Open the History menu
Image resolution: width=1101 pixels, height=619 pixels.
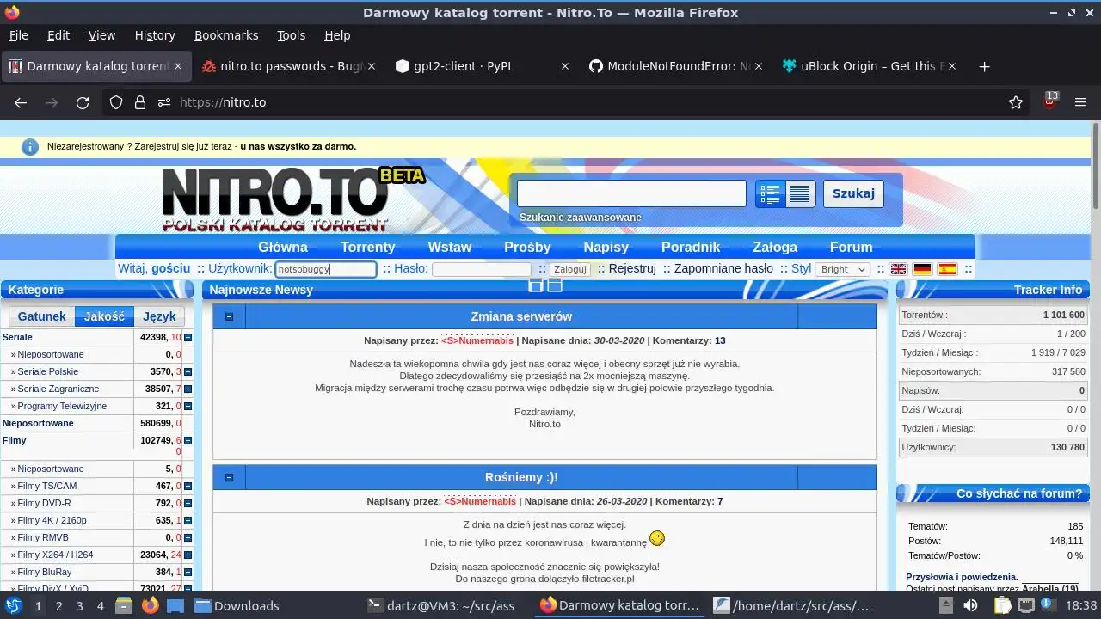click(155, 35)
